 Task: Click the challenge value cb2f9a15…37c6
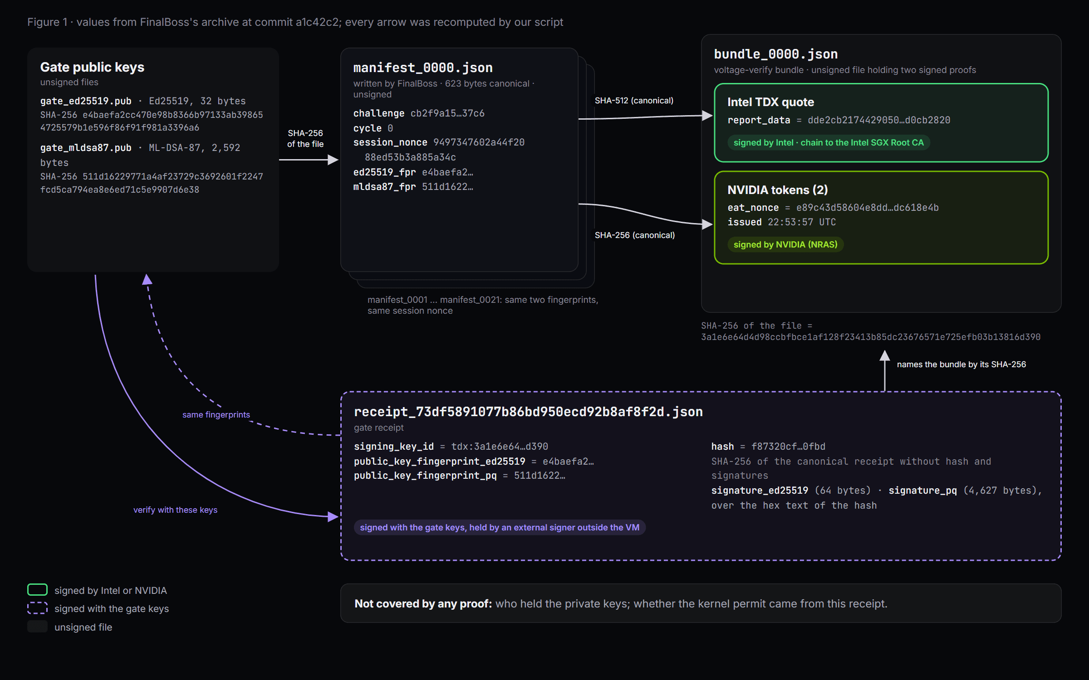click(x=447, y=113)
